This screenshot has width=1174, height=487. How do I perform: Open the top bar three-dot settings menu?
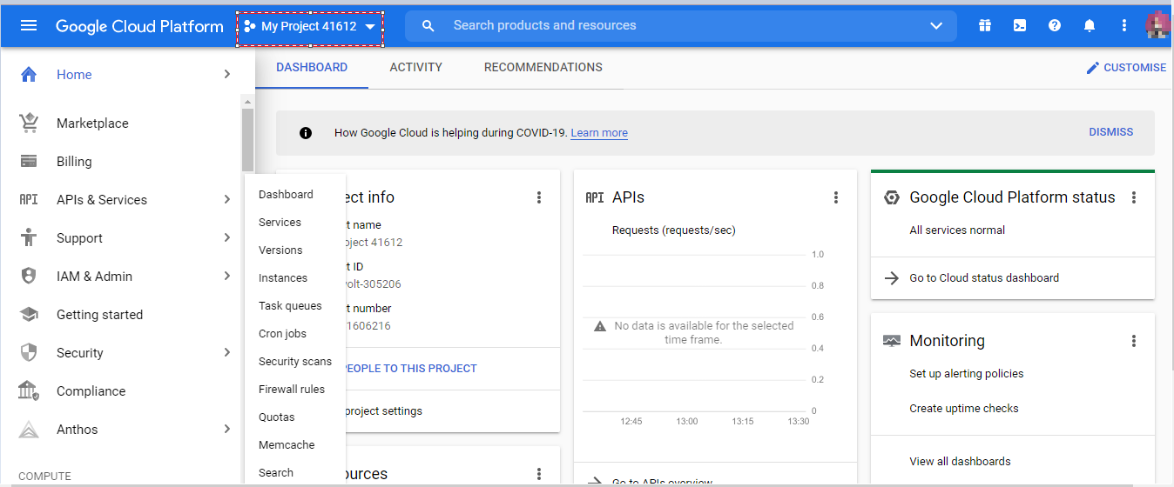coord(1124,25)
